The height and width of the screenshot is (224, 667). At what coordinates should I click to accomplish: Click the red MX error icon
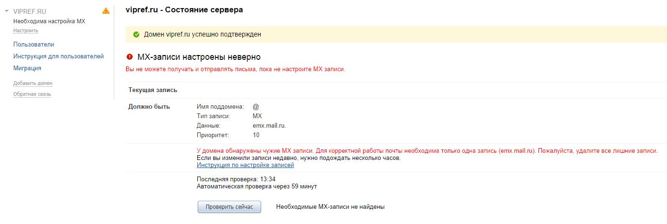coord(129,57)
